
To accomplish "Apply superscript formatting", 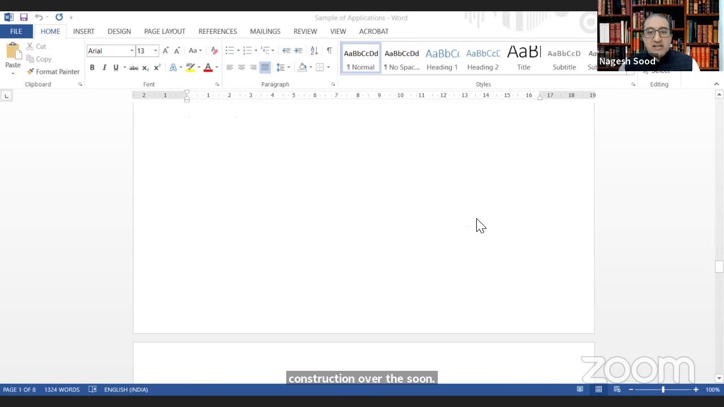I will click(157, 68).
